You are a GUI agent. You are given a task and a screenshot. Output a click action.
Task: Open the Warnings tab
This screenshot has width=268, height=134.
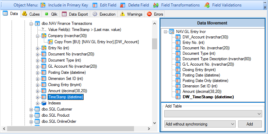click(x=131, y=14)
